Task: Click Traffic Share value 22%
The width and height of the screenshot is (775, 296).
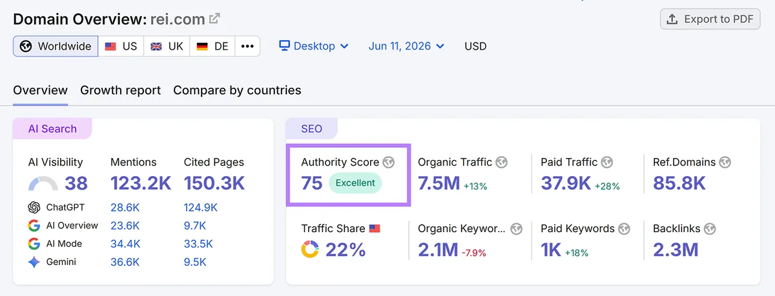Action: point(346,249)
